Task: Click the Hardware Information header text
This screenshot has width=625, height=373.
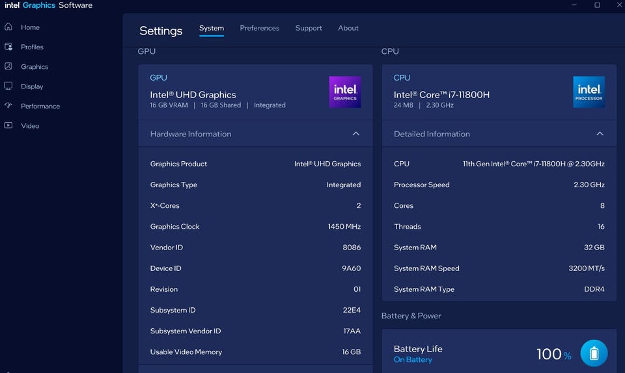Action: click(x=191, y=134)
